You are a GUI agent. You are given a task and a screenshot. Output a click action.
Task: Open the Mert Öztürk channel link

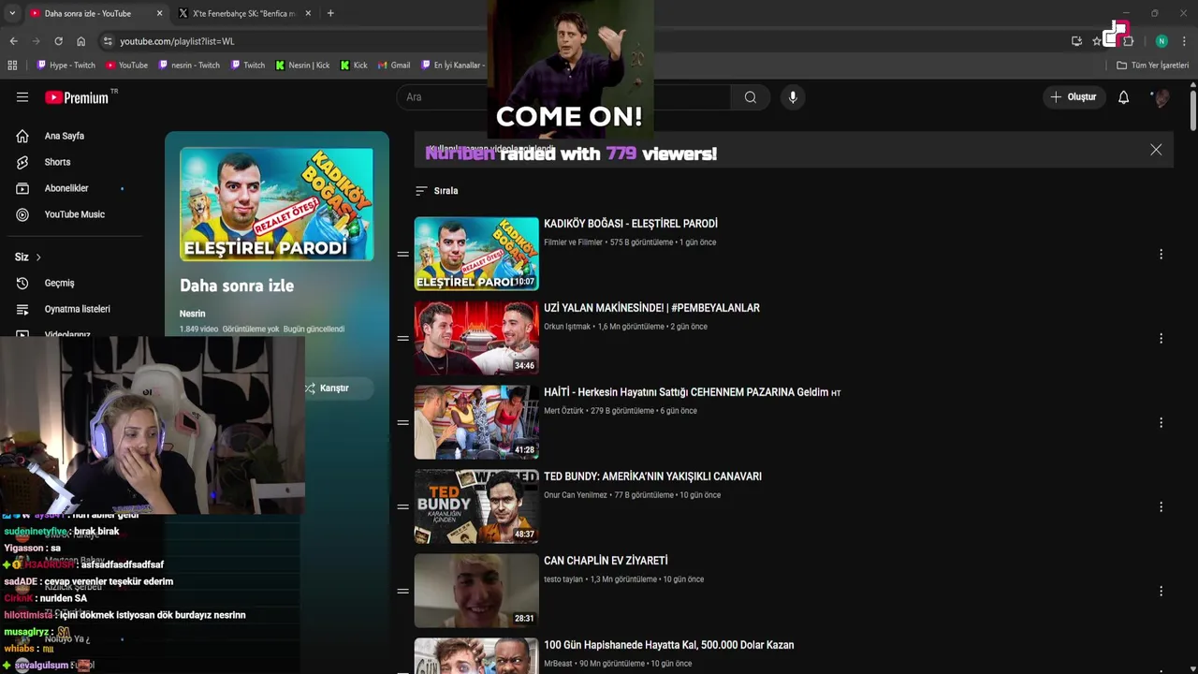coord(563,411)
